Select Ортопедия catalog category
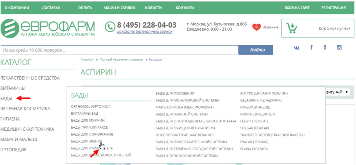 [14, 150]
